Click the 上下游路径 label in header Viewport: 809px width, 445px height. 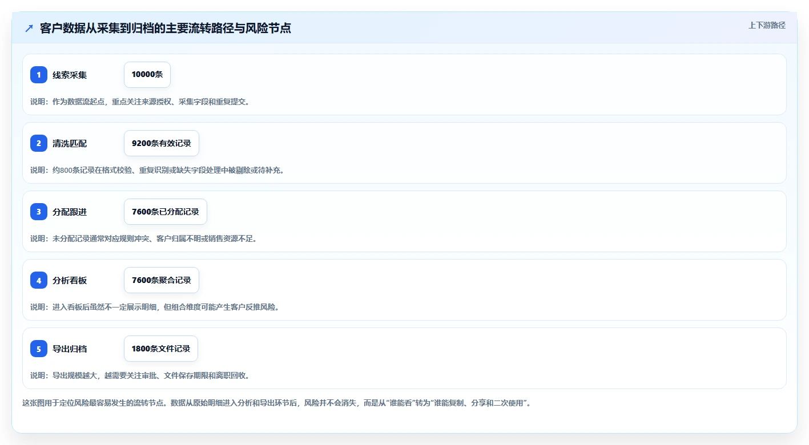coord(767,25)
